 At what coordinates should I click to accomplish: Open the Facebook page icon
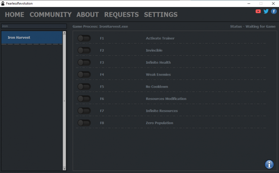[x=274, y=11]
